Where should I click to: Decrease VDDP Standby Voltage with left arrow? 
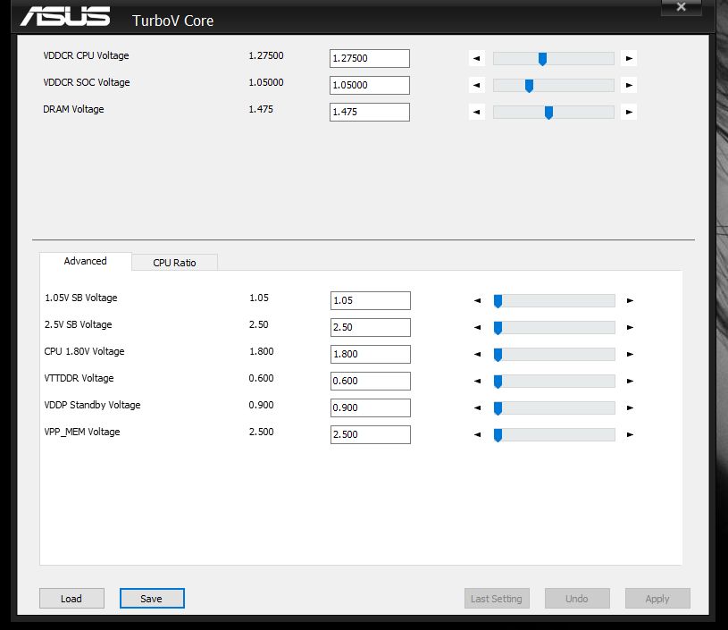pos(477,407)
